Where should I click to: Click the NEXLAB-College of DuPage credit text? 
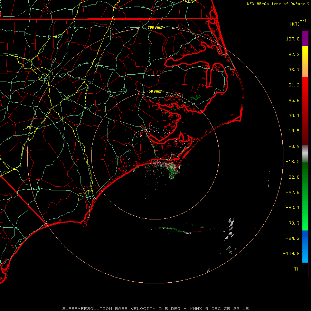pos(276,4)
